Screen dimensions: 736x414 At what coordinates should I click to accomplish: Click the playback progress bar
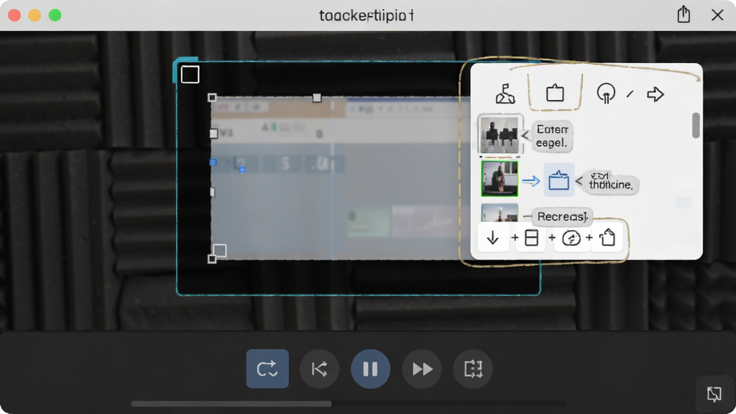point(349,403)
